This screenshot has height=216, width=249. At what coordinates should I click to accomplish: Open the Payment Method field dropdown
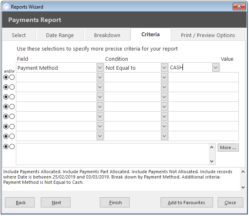[100, 68]
